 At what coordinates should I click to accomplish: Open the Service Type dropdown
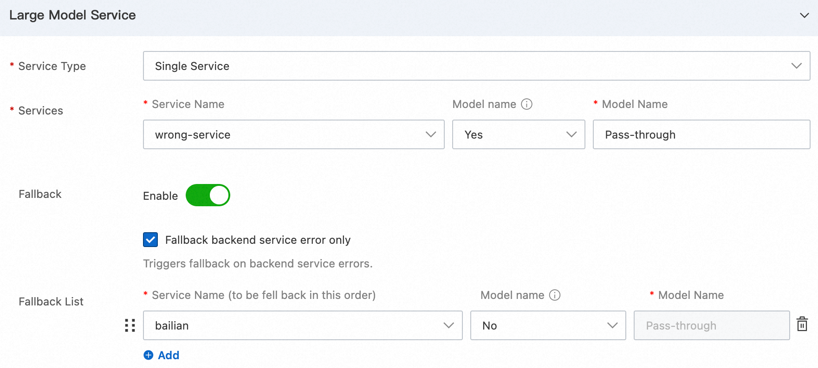[477, 66]
